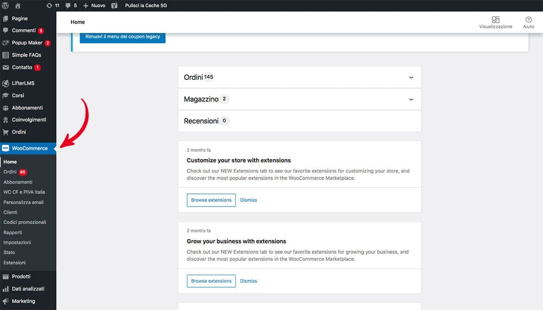Dismiss the Customize your store note

[249, 200]
